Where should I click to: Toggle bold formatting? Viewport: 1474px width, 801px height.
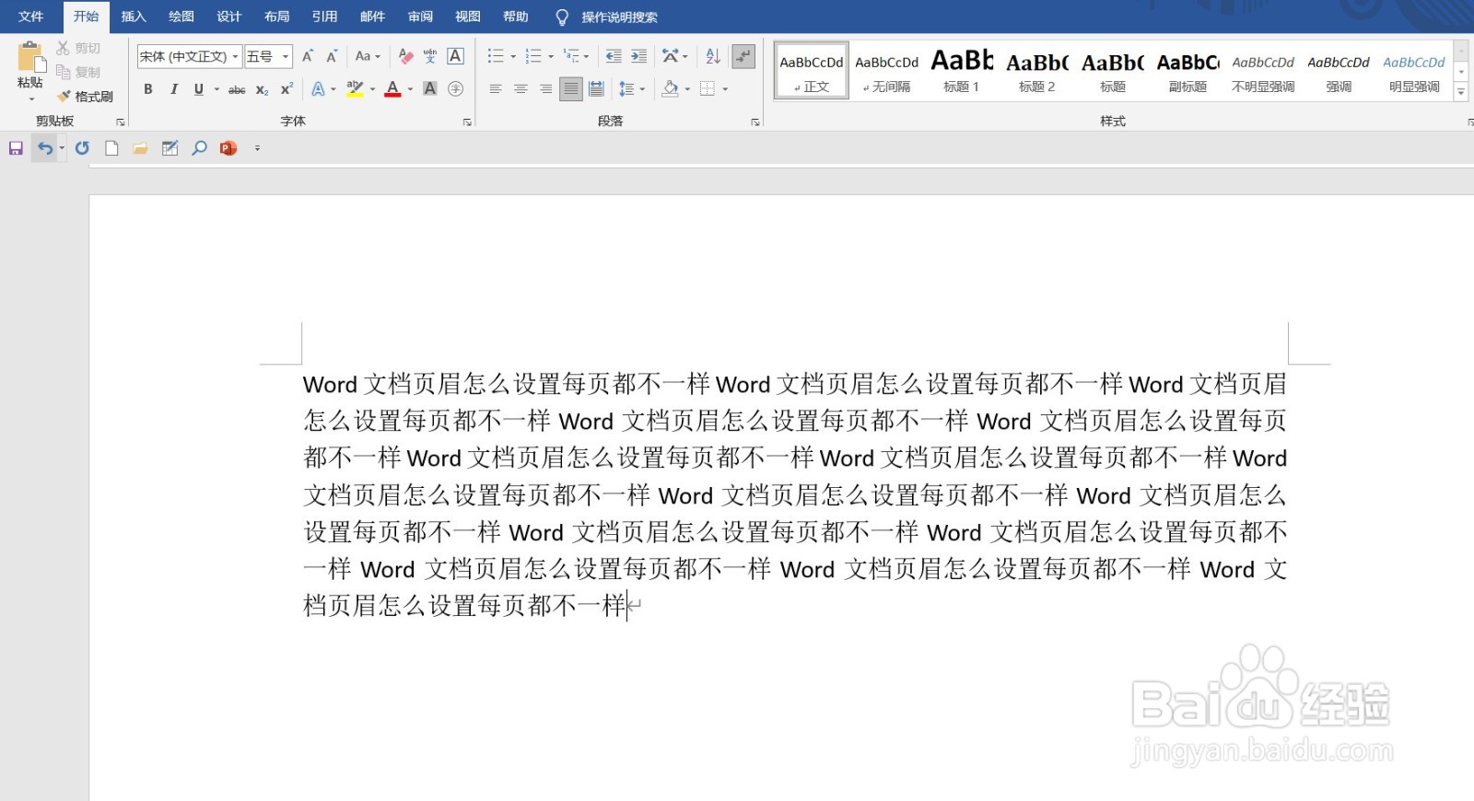click(147, 89)
